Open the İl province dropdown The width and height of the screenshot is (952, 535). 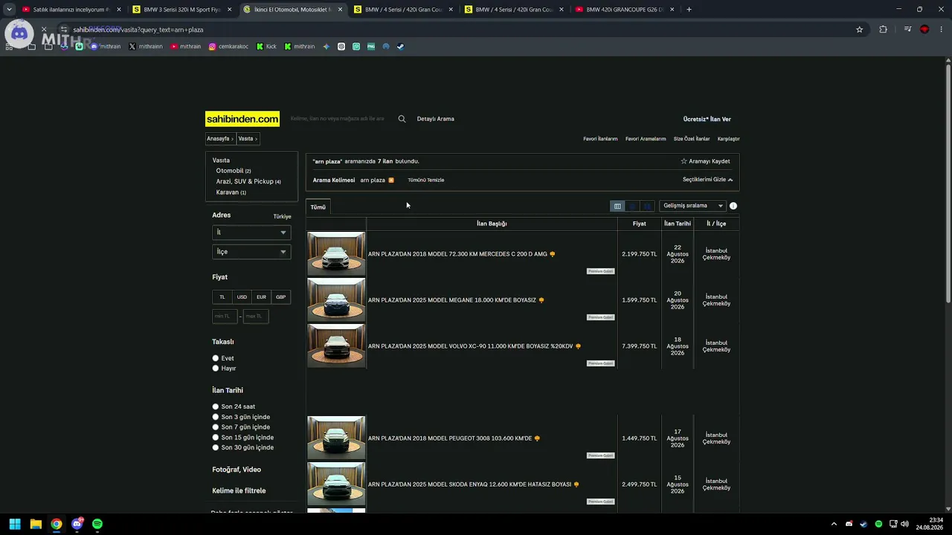coord(251,233)
